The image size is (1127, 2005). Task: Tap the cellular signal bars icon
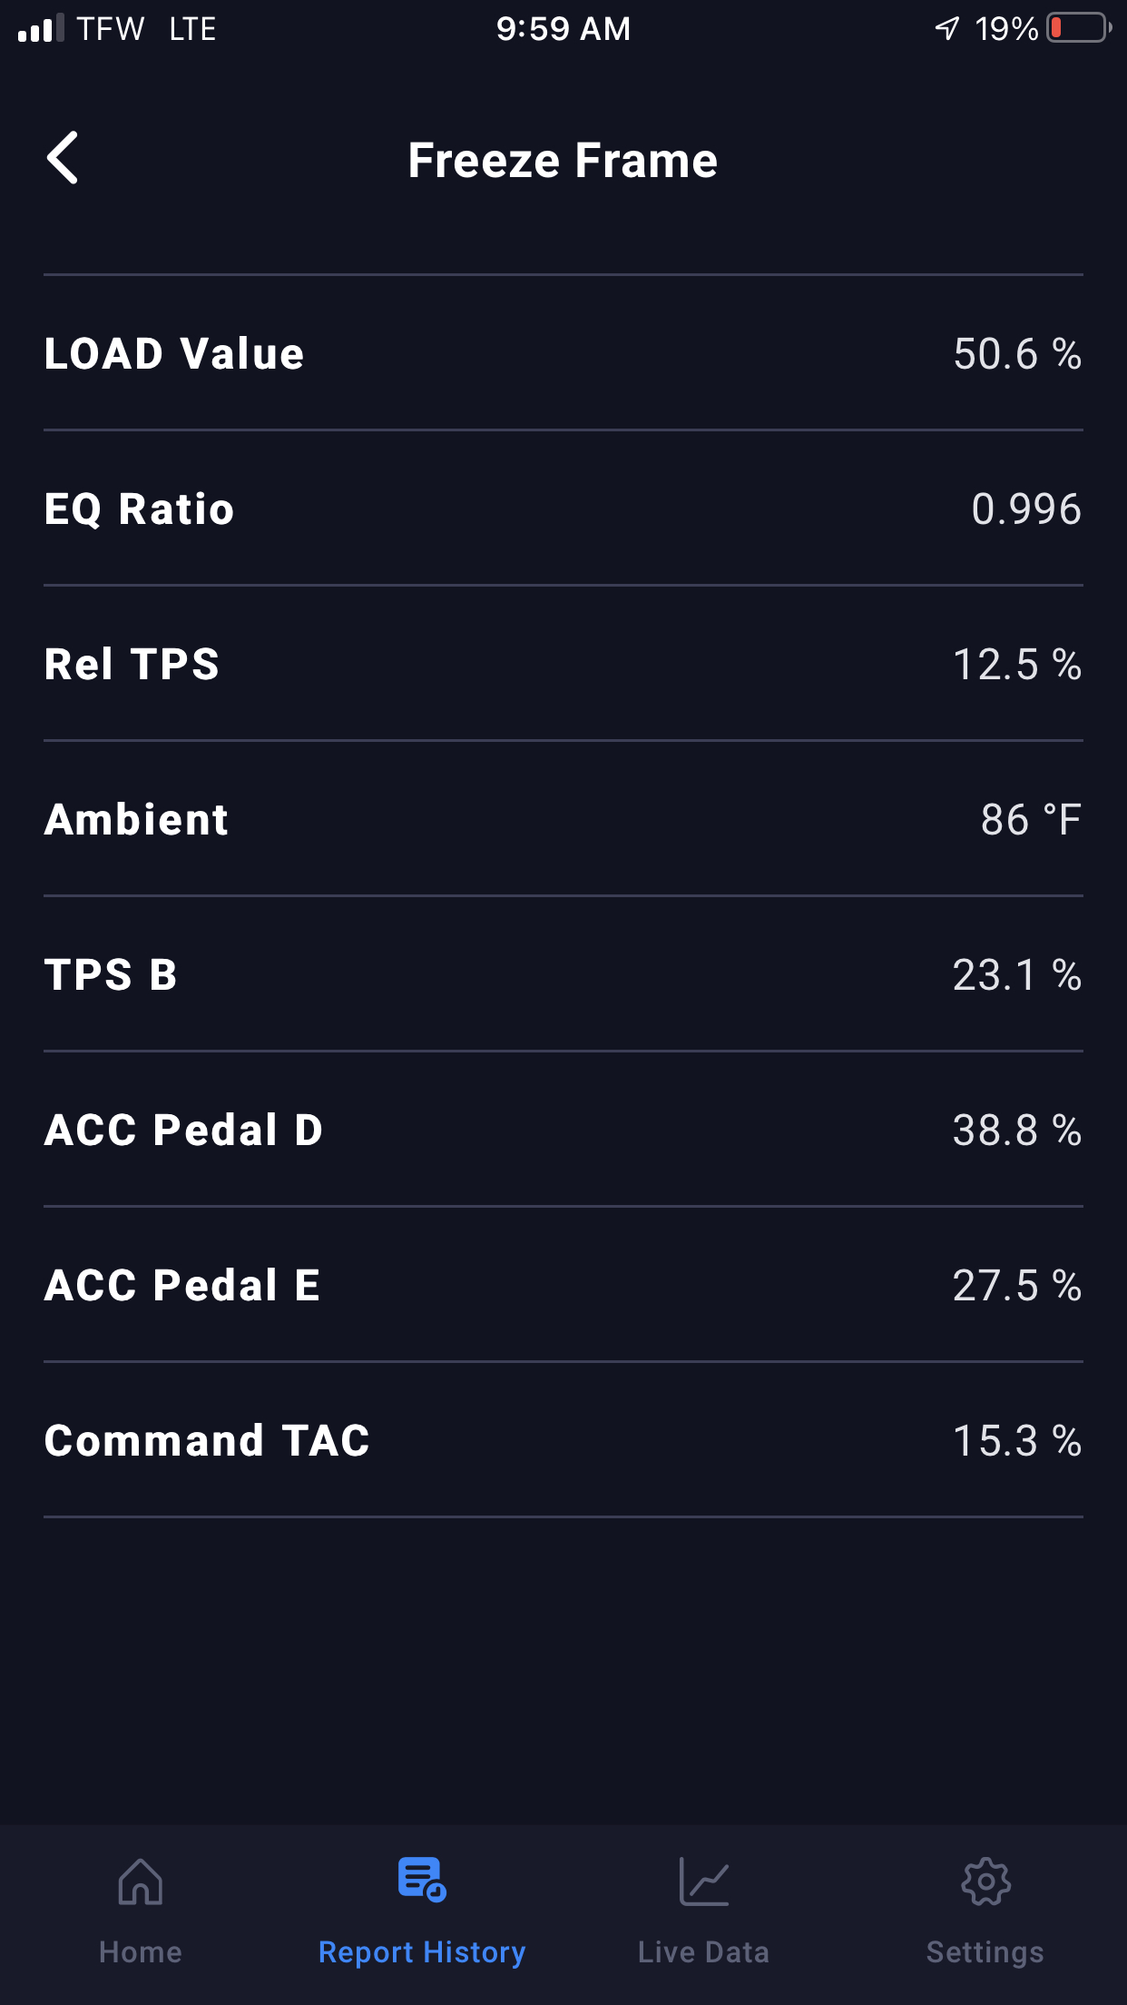pos(41,28)
